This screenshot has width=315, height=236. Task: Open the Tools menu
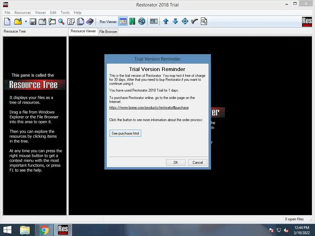[x=65, y=12]
